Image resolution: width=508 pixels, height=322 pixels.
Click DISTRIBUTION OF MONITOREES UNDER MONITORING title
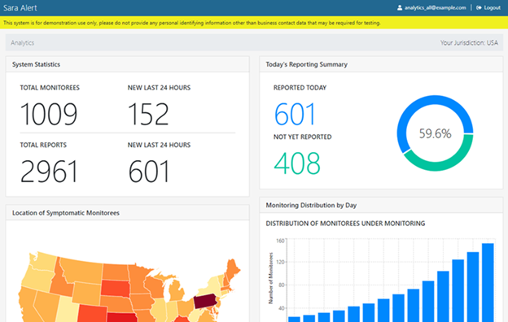tap(345, 224)
